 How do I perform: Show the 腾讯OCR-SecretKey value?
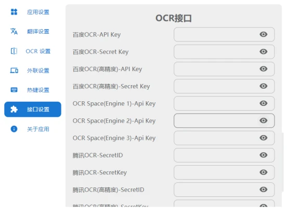click(x=264, y=172)
